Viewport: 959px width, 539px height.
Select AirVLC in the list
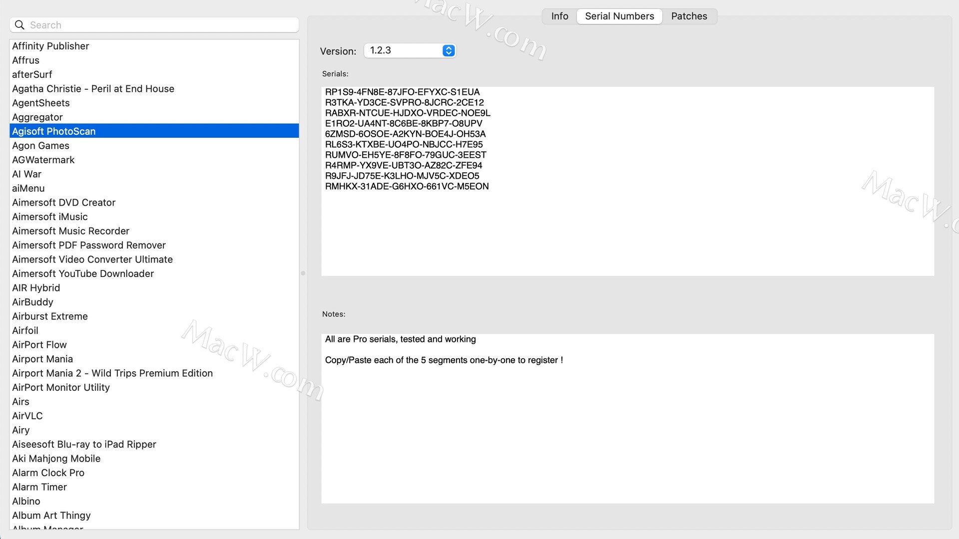pos(154,416)
